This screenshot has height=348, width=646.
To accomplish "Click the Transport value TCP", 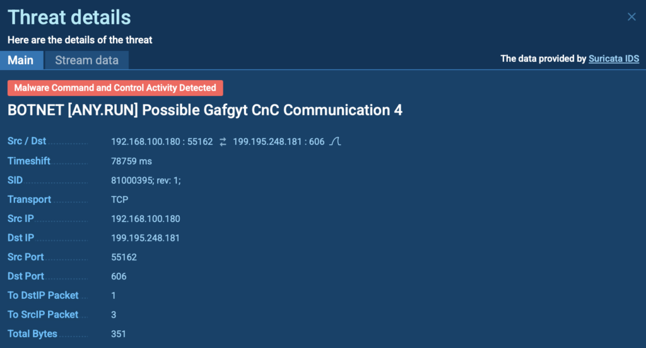I will pos(119,200).
